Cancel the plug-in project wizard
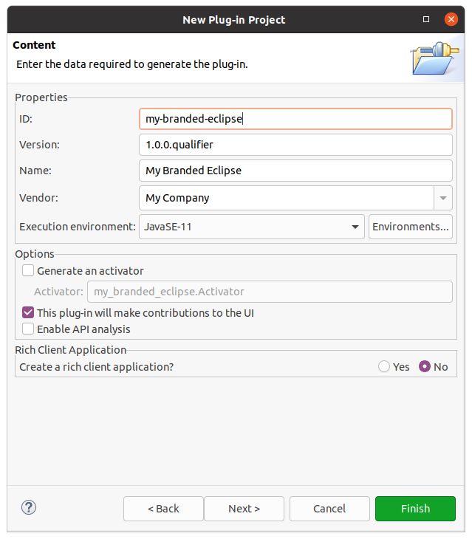 click(x=329, y=508)
